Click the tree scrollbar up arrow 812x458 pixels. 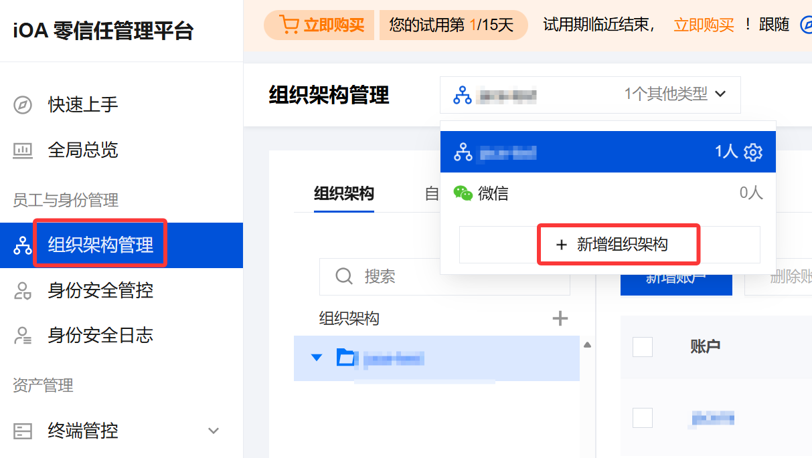pyautogui.click(x=587, y=345)
